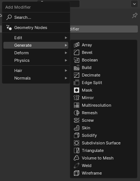Add the Weld modifier
Viewport: 140px width, 181px height.
pos(104,166)
